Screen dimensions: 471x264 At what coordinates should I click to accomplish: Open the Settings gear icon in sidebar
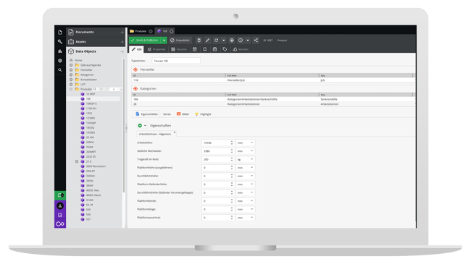(60, 61)
